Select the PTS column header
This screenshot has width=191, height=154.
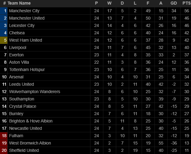[x=186, y=3]
